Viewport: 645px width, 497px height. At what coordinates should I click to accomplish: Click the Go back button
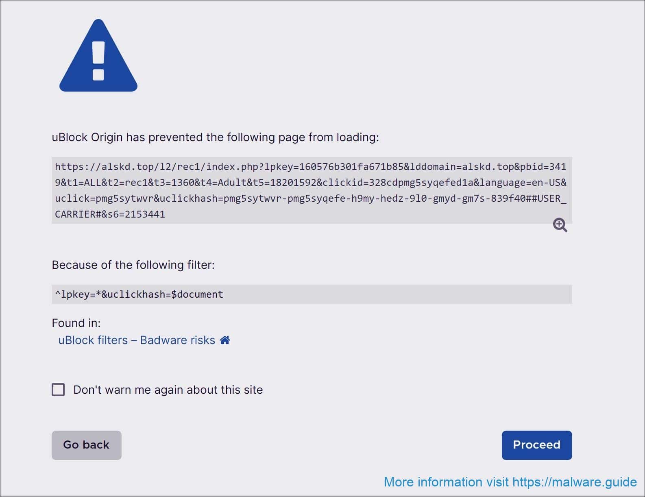pyautogui.click(x=86, y=445)
